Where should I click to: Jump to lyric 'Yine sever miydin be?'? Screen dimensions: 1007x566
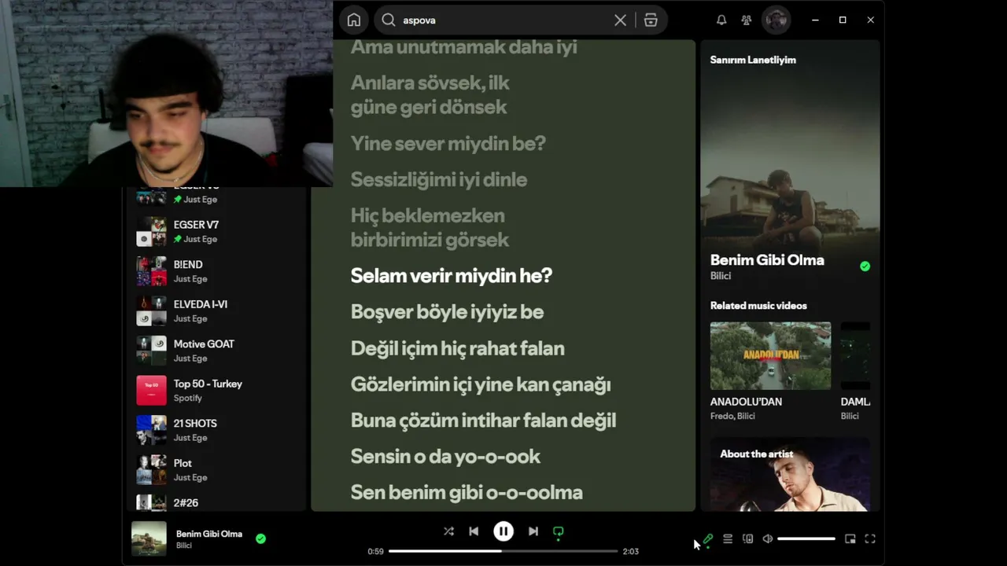(x=448, y=144)
